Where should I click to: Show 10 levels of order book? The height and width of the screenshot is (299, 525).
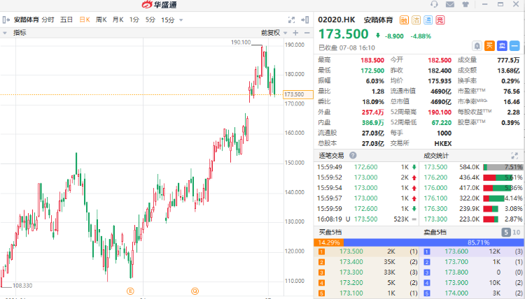click(517, 233)
